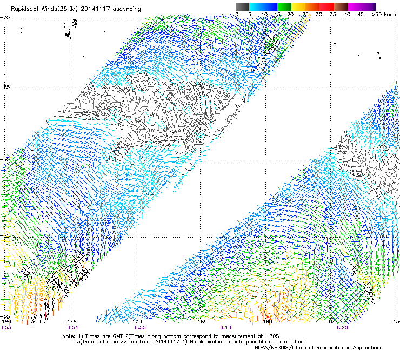This screenshot has height=351, width=400.
Task: Click the title 'Rapidsact Winds(25KM) 20141117 ascending'
Action: click(76, 9)
